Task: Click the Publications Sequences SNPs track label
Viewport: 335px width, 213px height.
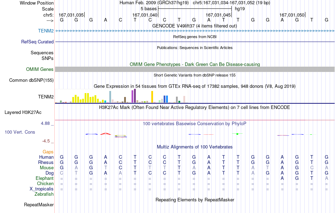Action: pos(42,55)
